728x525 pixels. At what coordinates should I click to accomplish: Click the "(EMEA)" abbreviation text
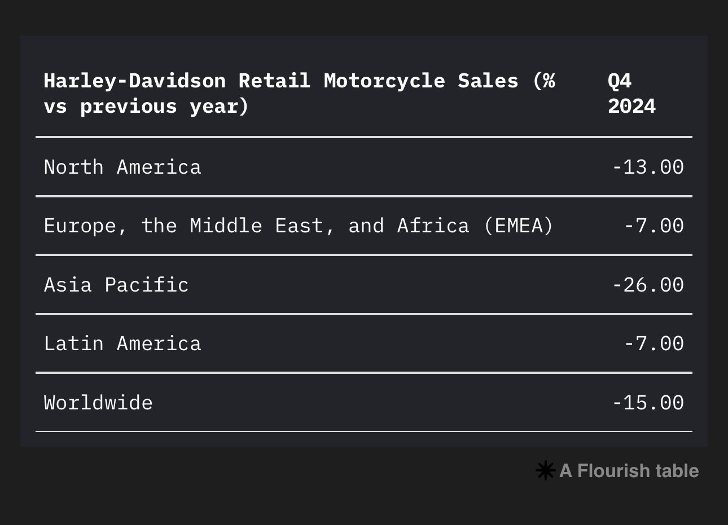[519, 226]
